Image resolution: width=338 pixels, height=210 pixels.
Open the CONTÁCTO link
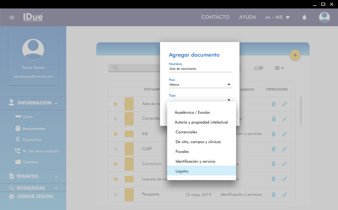tap(215, 17)
